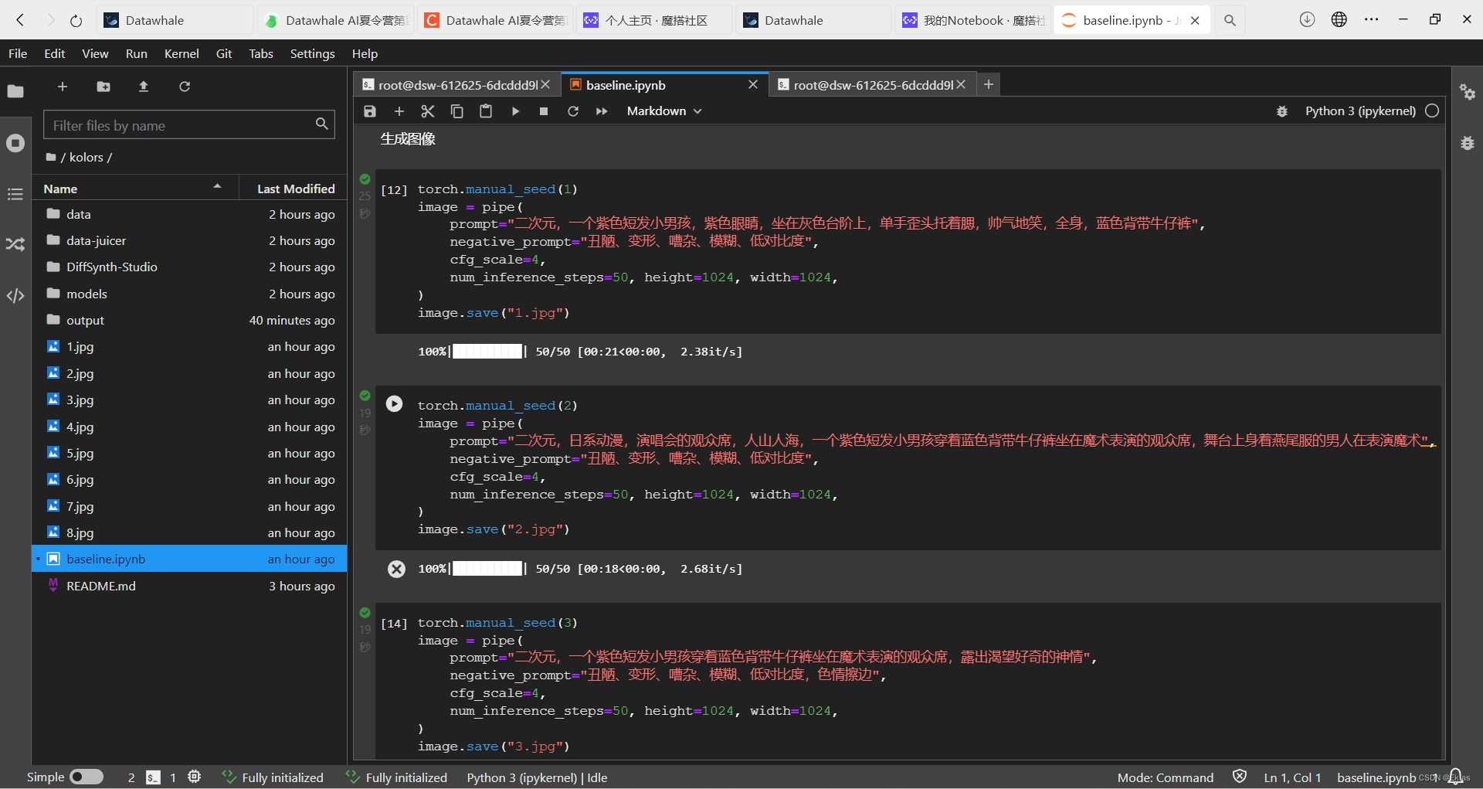Restart kernel and run all cells
1483x789 pixels.
click(x=602, y=111)
